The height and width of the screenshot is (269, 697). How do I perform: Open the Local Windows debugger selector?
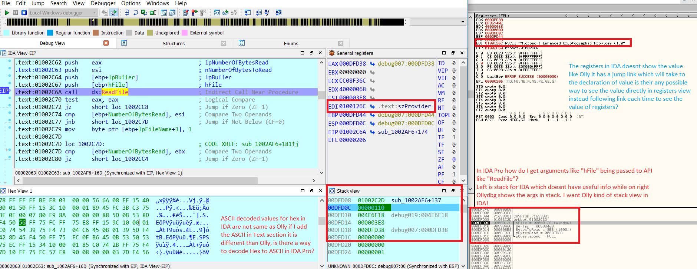63,13
